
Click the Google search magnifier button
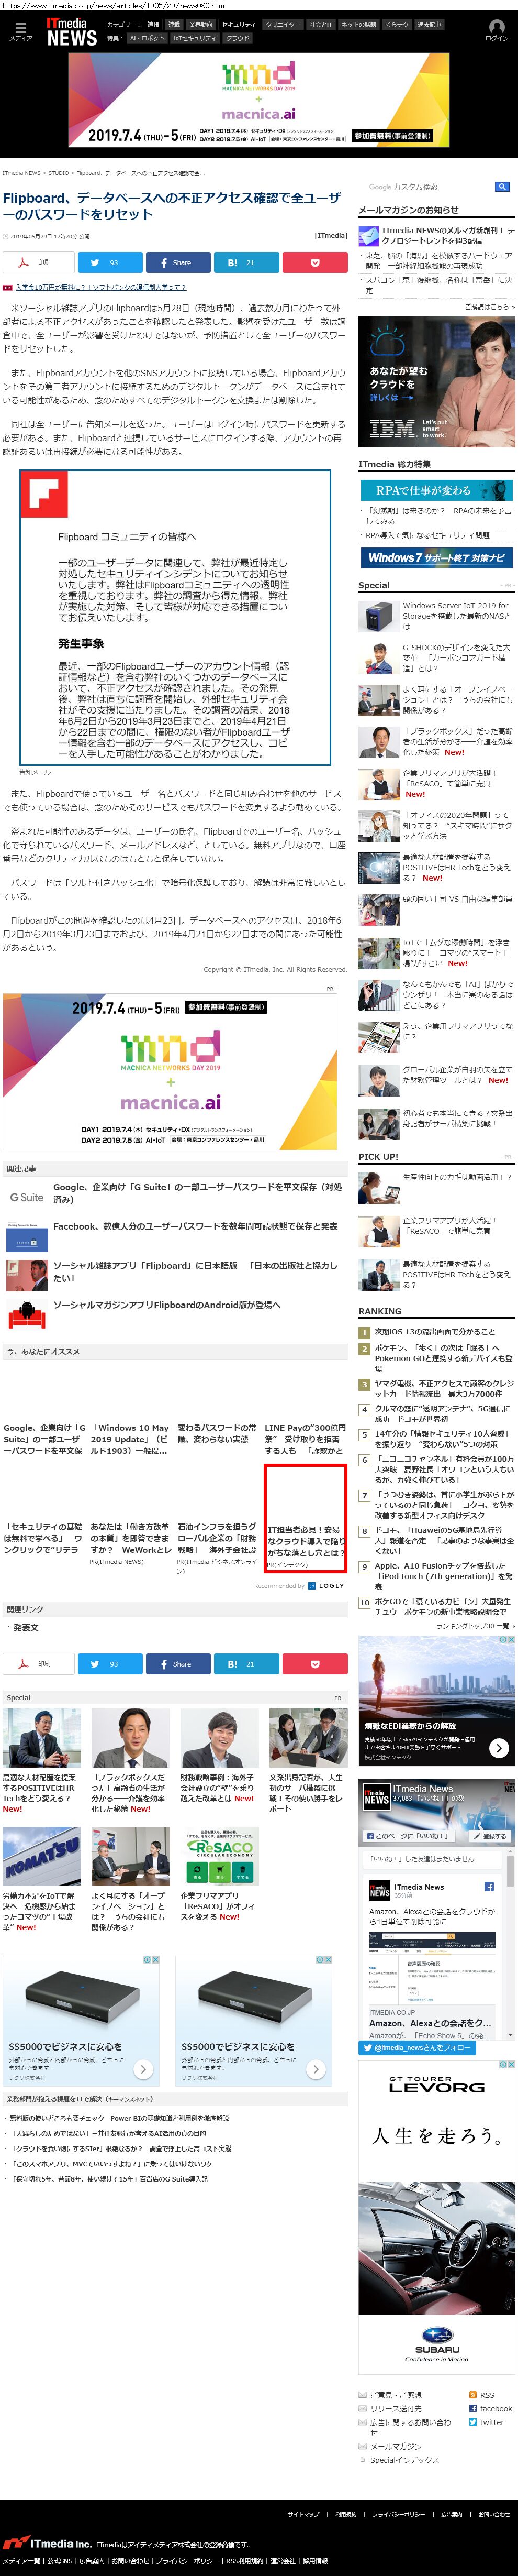(502, 187)
